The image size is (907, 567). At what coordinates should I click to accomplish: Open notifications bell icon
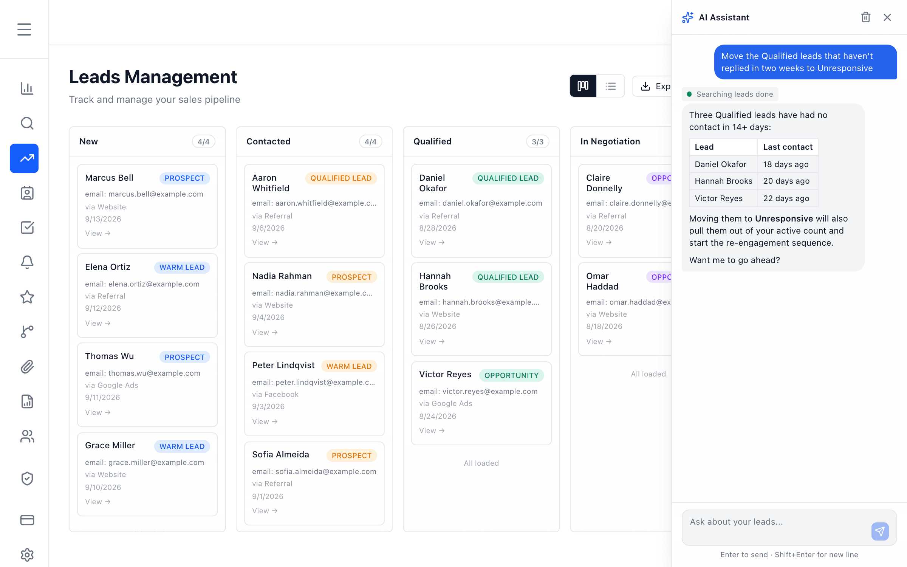[27, 262]
